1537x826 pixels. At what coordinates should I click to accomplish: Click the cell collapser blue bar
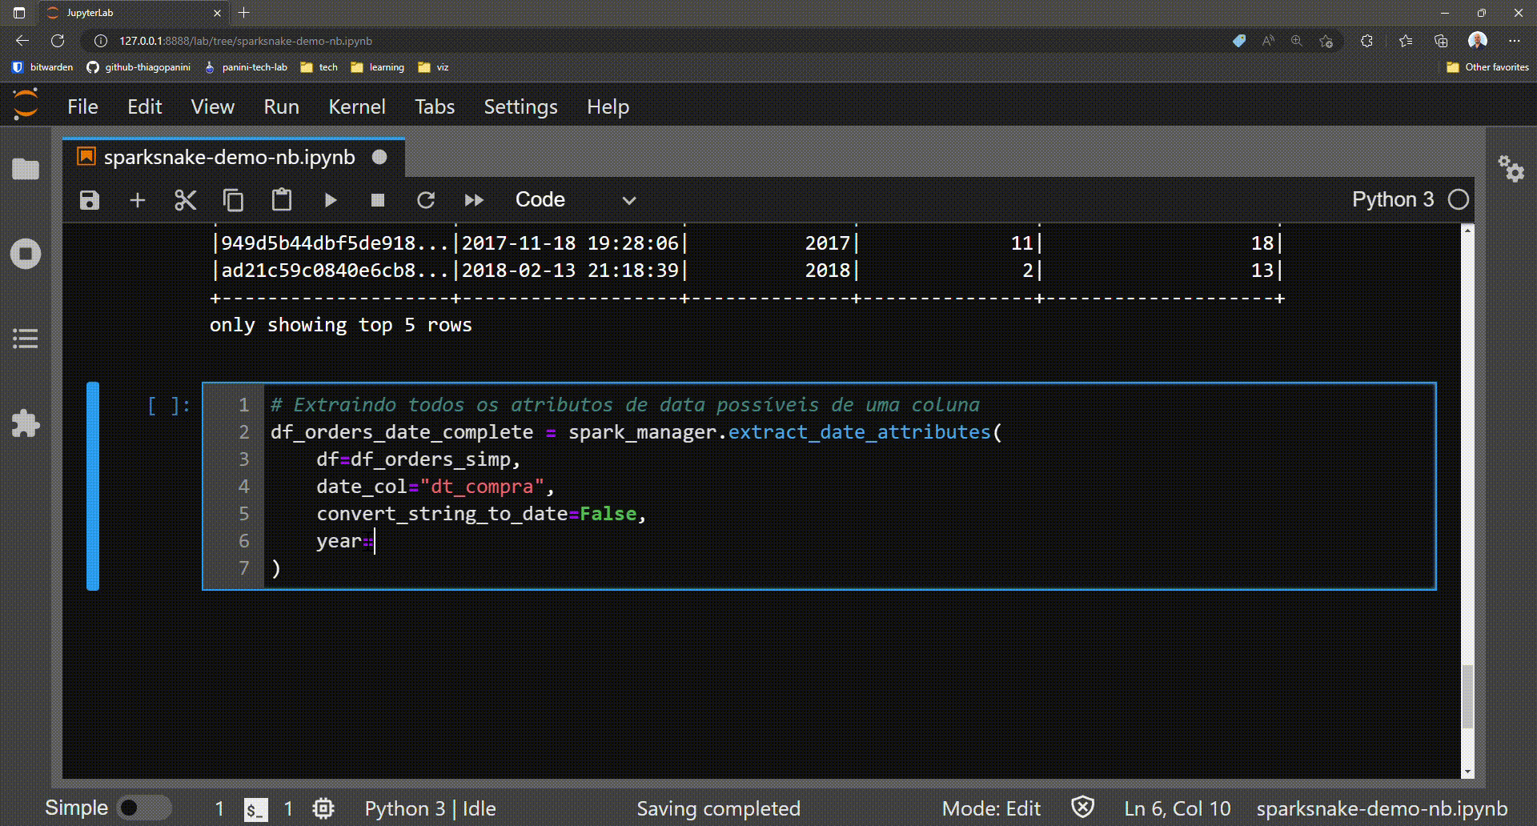coord(93,486)
